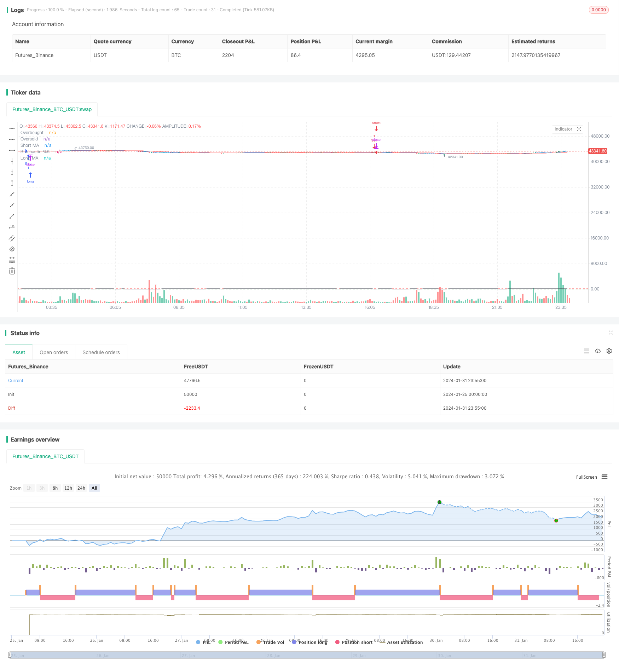
Task: Select the vertical ray line tool
Action: (12, 172)
